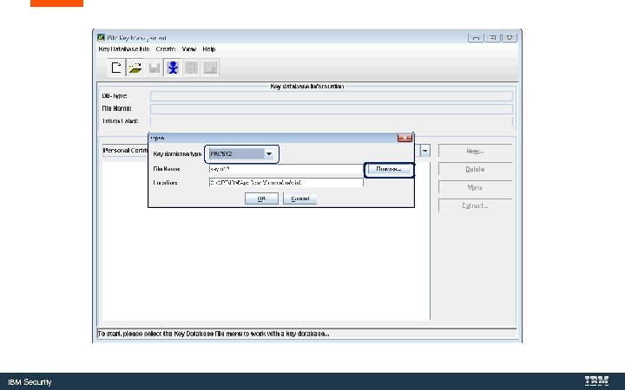Click the blue figure certificate request icon
Image resolution: width=625 pixels, height=390 pixels.
point(173,68)
